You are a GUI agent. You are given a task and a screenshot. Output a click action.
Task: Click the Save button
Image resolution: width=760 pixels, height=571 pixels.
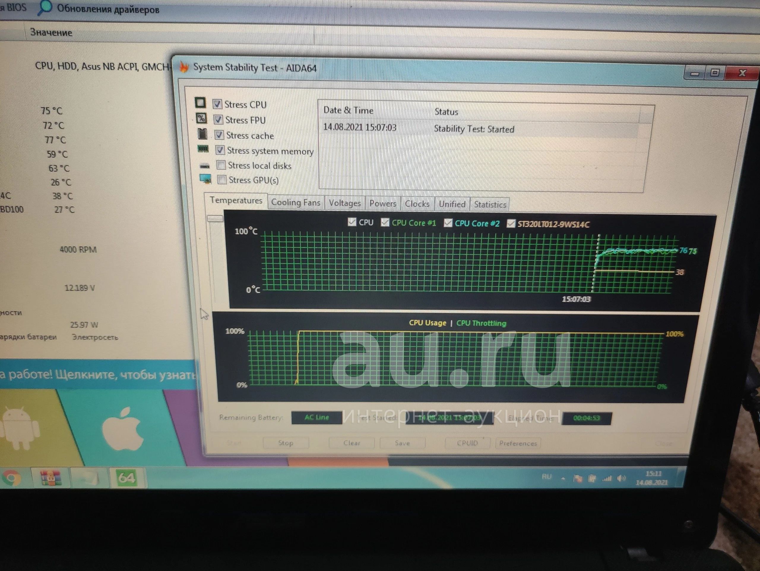402,443
